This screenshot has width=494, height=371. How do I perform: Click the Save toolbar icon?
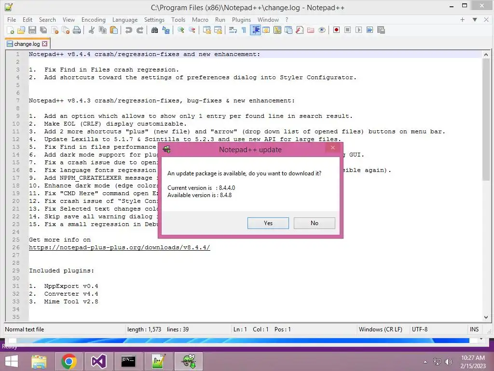tap(32, 30)
